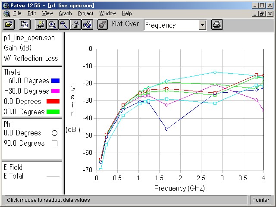Click the Pointer status bar indicator
This screenshot has height=207, width=276.
click(260, 200)
